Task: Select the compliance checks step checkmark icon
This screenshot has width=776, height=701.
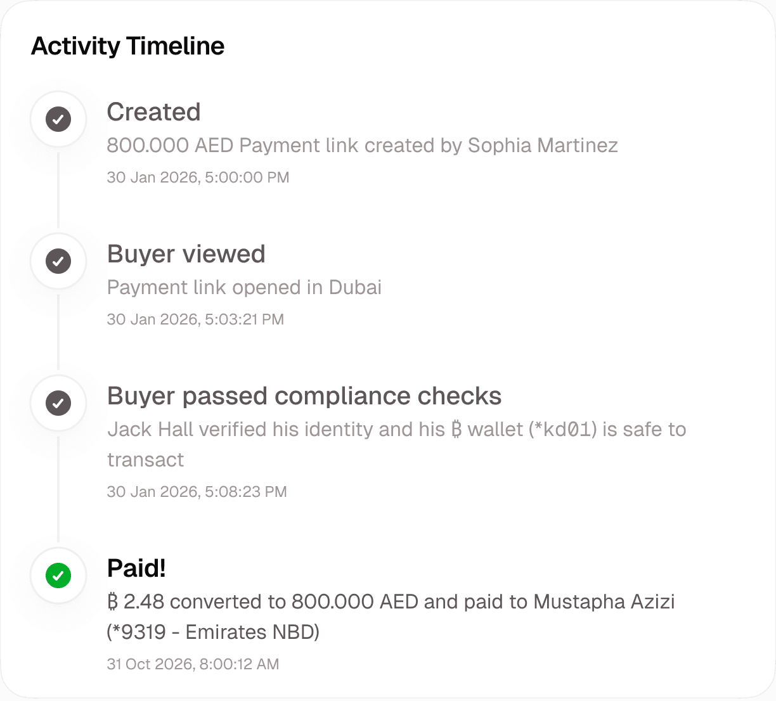Action: pyautogui.click(x=58, y=403)
